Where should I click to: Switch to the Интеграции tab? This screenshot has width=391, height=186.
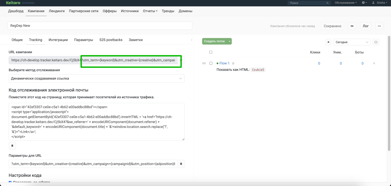(58, 40)
